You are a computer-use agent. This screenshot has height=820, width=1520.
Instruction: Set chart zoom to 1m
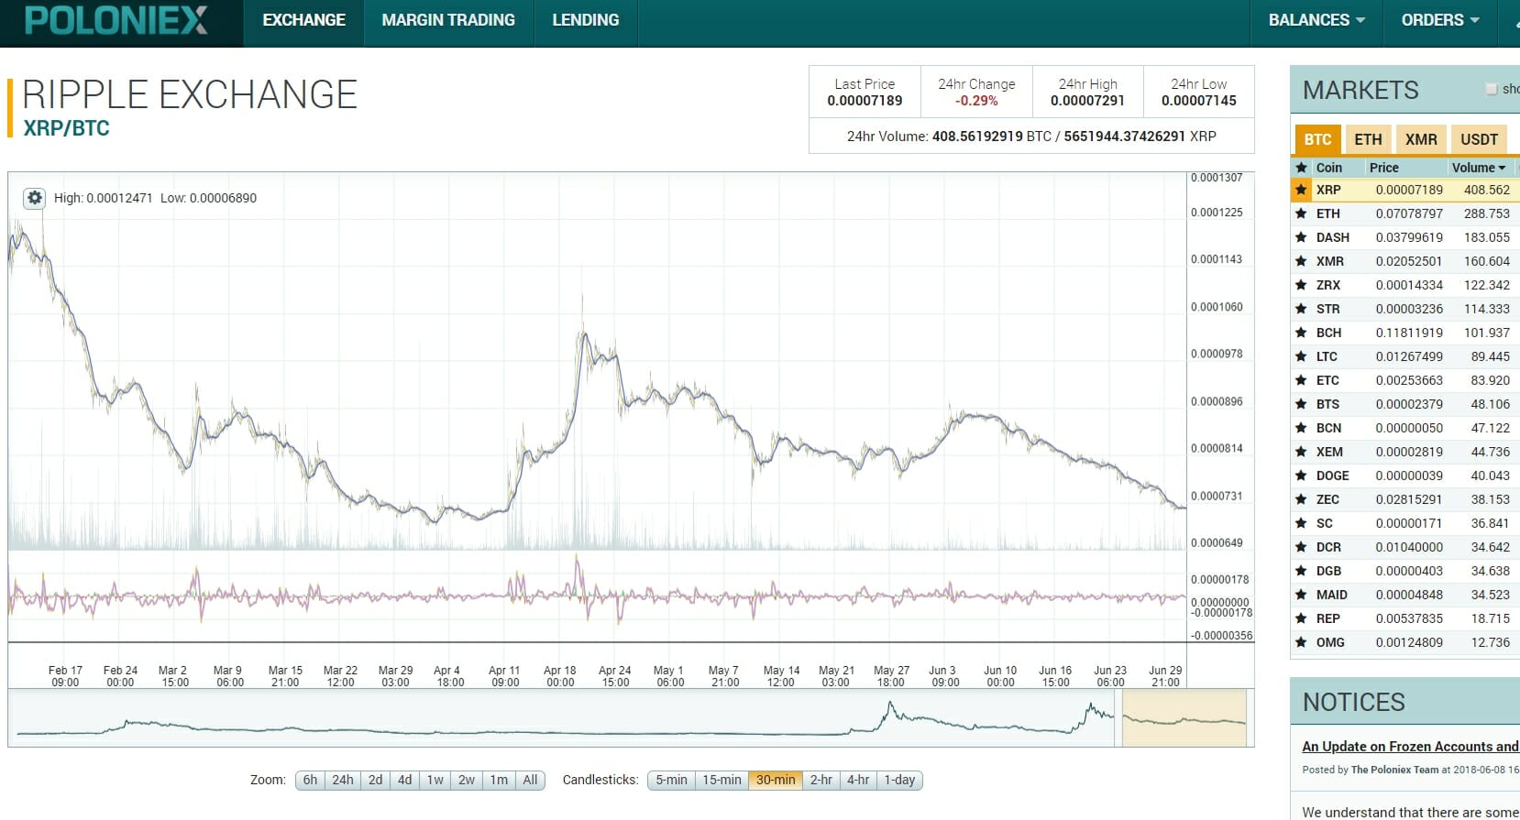coord(499,780)
